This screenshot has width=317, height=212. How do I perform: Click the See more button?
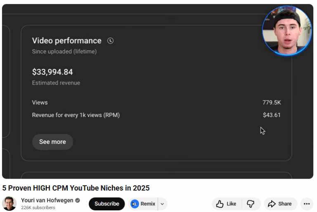click(x=52, y=142)
